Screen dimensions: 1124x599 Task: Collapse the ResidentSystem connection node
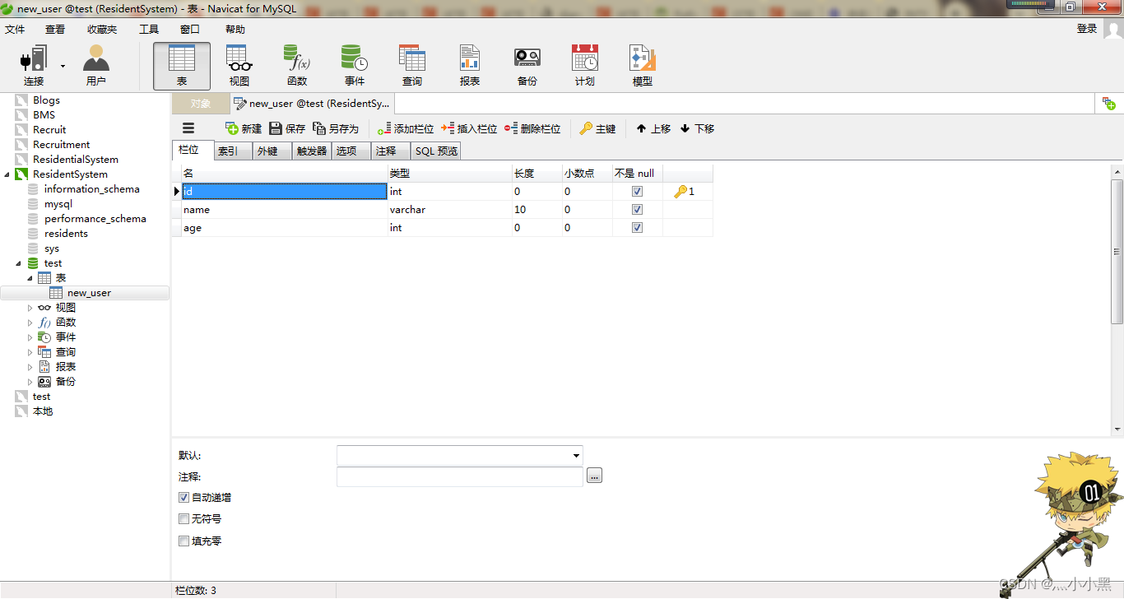click(7, 174)
